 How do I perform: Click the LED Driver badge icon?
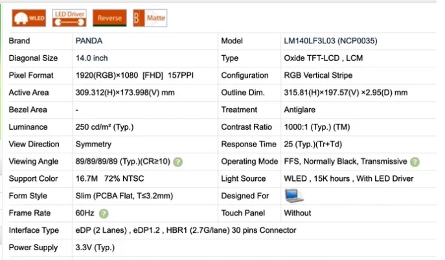[70, 18]
